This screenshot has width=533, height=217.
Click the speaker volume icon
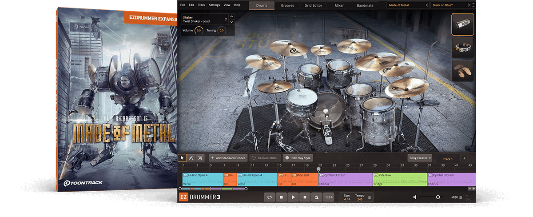[415, 197]
